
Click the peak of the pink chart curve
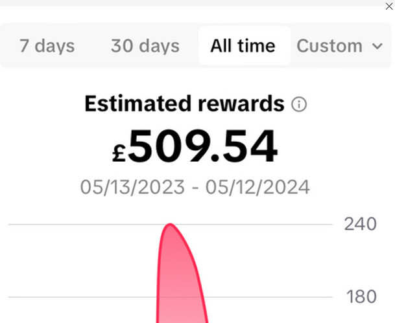(170, 224)
